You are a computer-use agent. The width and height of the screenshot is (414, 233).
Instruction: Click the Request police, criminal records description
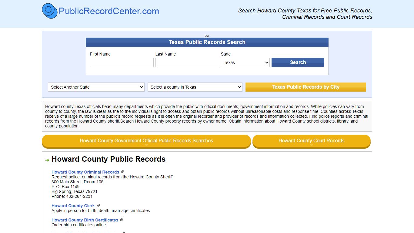pyautogui.click(x=112, y=177)
